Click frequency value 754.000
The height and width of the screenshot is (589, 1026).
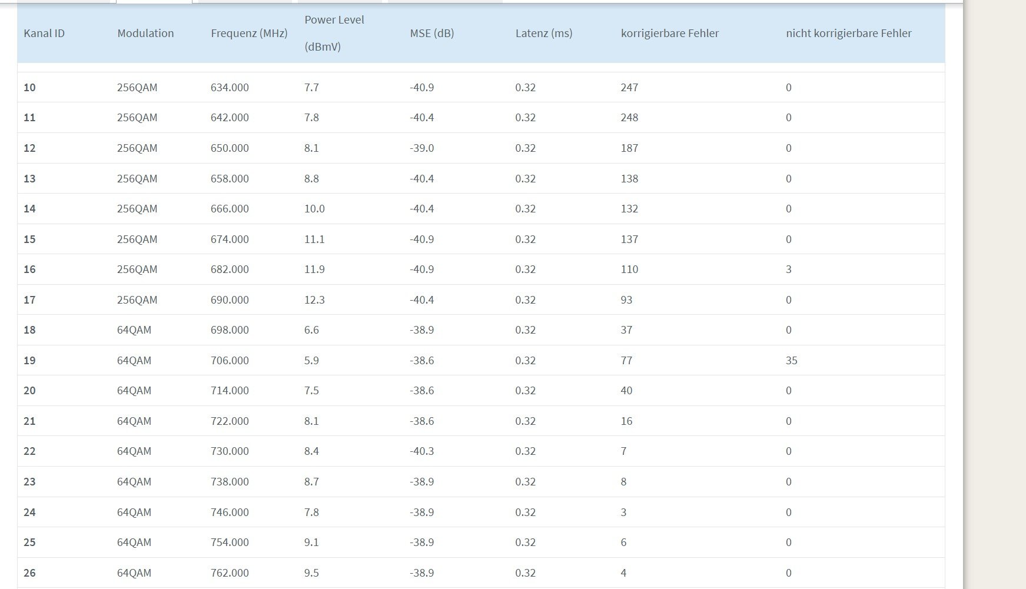tap(230, 543)
